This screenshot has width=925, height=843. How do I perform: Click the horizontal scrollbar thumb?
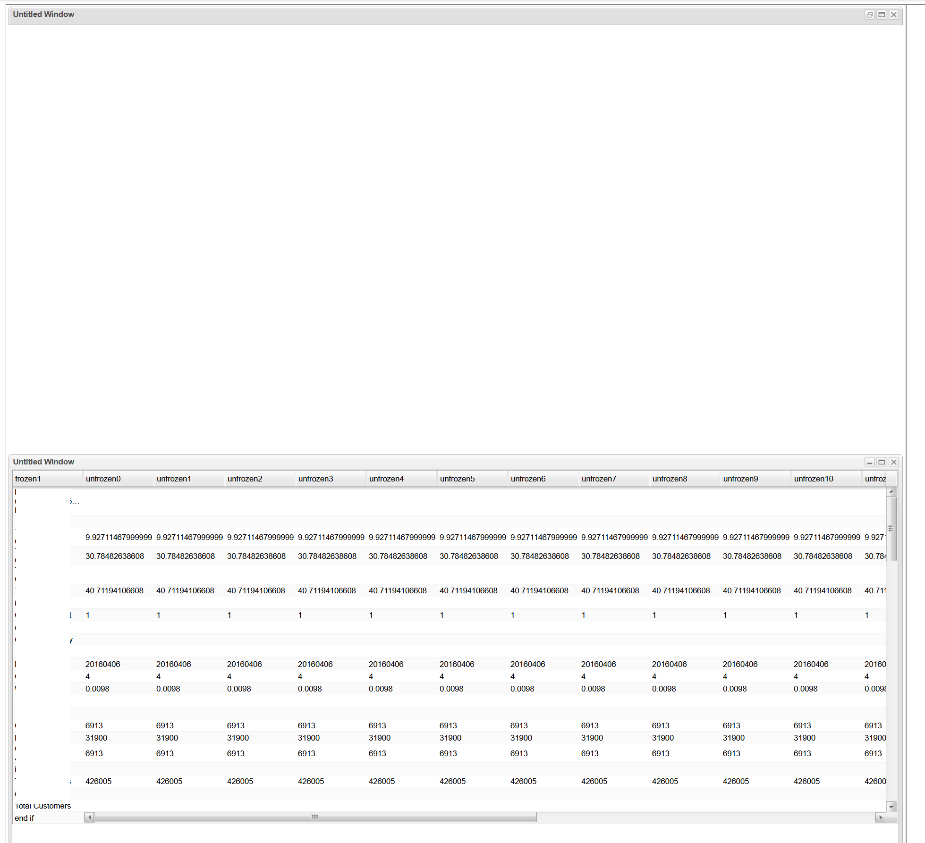[315, 817]
